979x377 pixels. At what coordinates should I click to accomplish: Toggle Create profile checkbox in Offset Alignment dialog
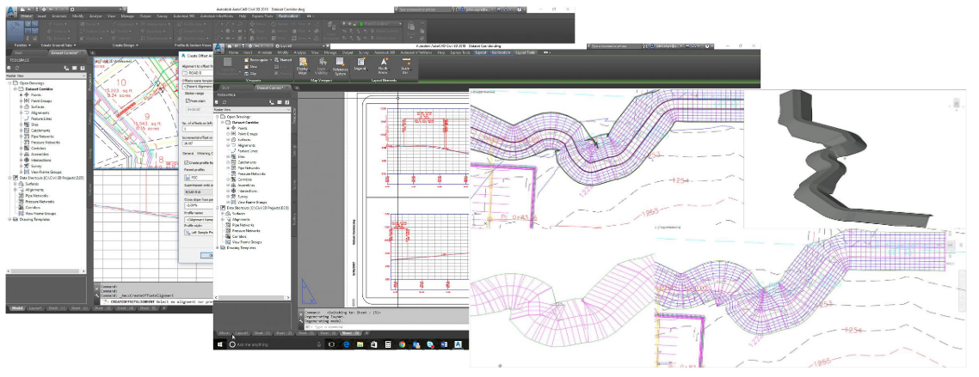click(x=187, y=162)
